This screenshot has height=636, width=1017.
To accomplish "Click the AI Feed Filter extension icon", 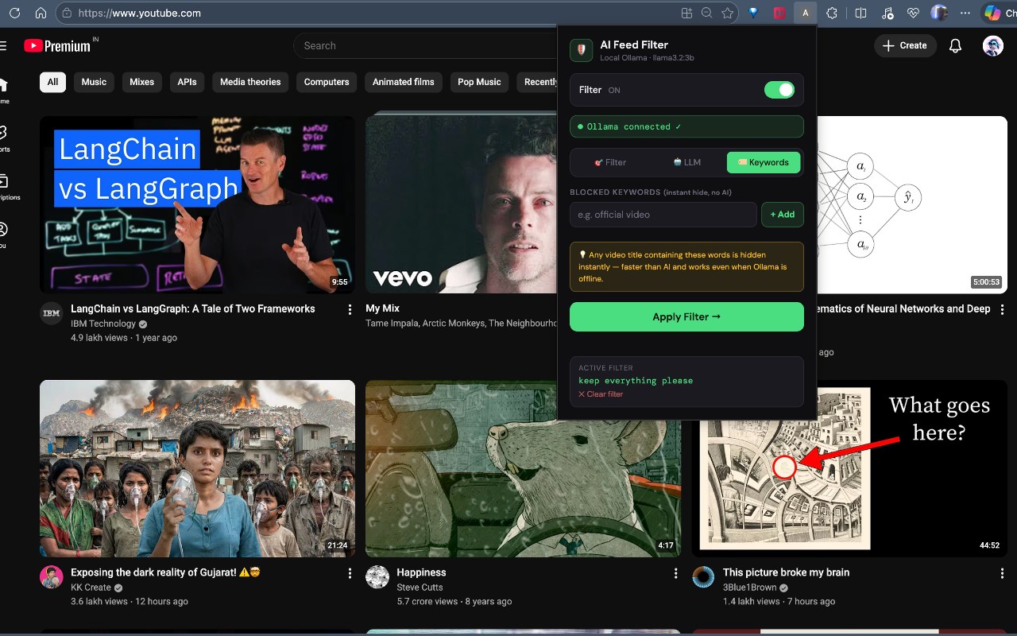I will pos(806,13).
